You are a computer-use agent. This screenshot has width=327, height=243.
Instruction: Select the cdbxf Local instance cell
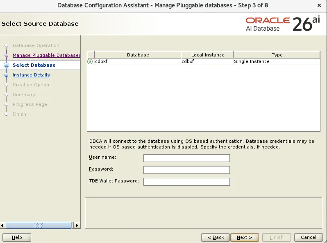point(207,61)
